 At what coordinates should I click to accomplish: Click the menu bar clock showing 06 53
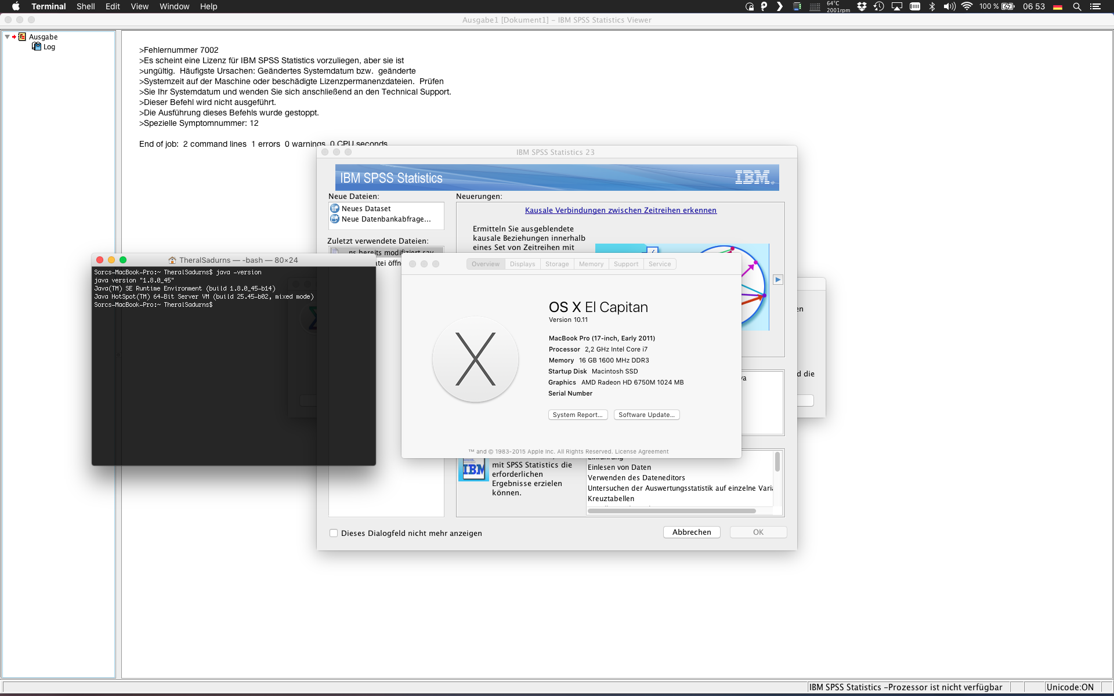[1034, 6]
